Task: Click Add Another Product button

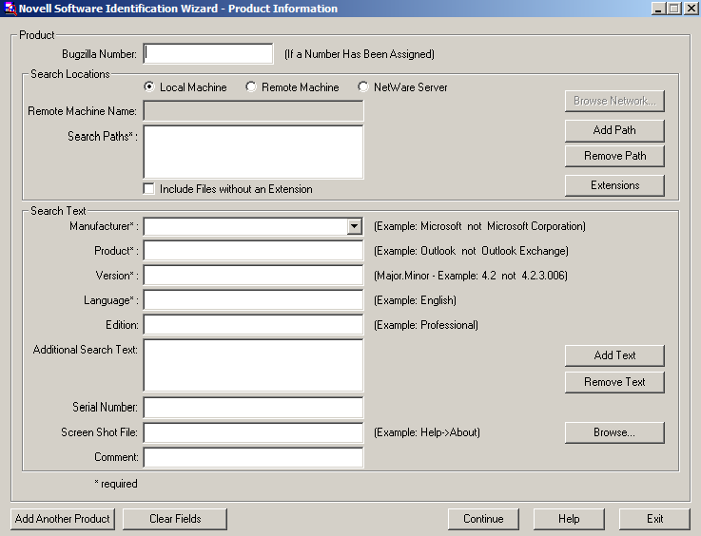Action: 63,519
